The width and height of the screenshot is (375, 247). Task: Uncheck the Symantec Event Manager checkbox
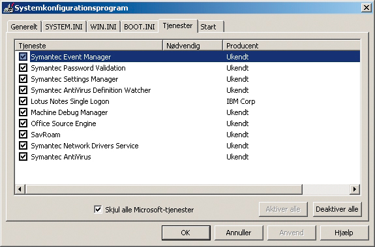[x=23, y=57]
